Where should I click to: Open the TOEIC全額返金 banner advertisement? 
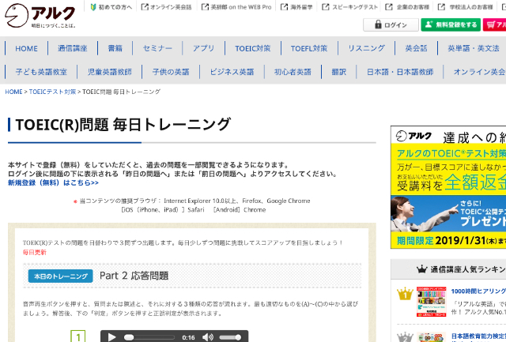tap(448, 187)
